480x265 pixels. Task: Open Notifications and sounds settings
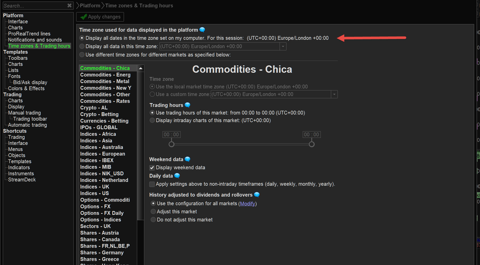pyautogui.click(x=35, y=40)
